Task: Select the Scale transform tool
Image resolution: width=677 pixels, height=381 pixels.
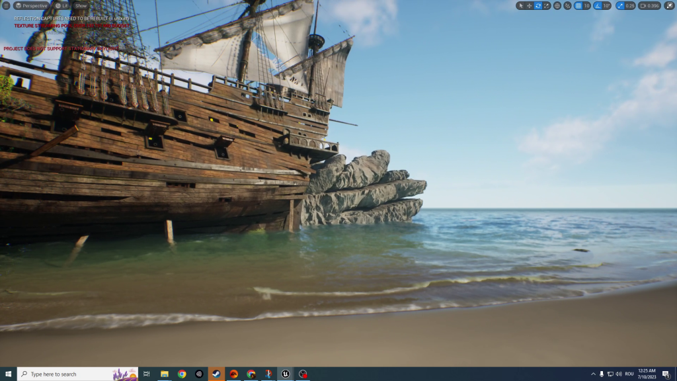Action: pyautogui.click(x=547, y=6)
